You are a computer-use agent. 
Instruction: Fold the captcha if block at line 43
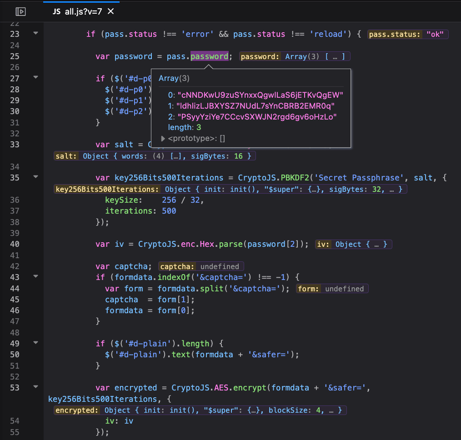point(35,276)
